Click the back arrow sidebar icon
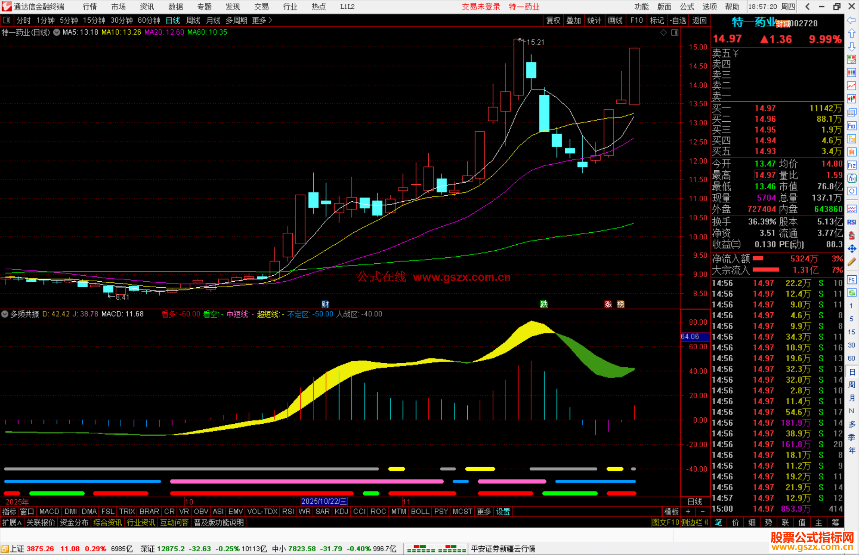The width and height of the screenshot is (859, 555). click(851, 20)
